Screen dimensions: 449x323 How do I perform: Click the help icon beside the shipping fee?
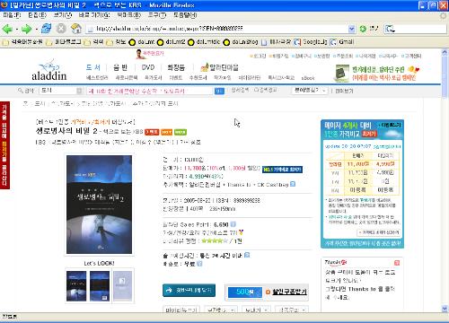pos(199,264)
